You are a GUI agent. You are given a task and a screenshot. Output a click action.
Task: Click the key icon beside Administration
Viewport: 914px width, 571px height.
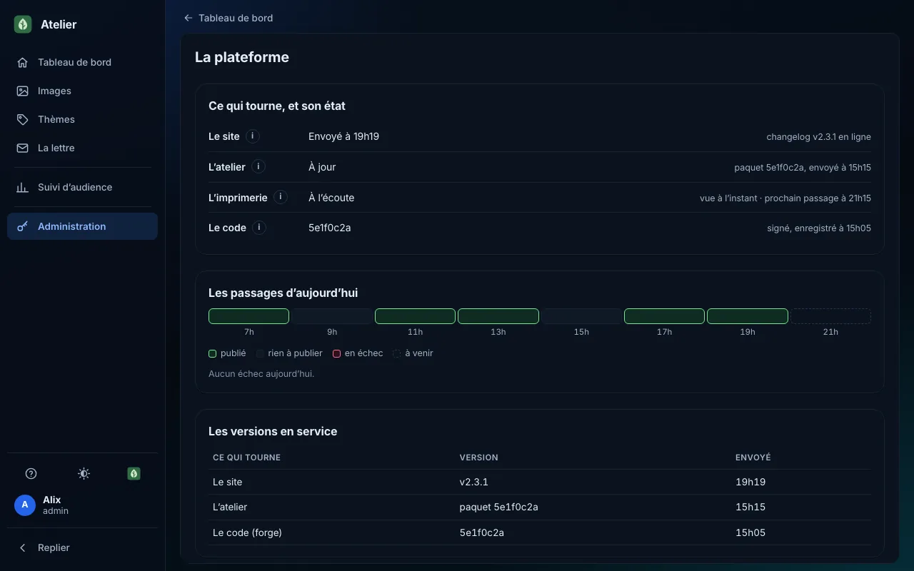23,226
